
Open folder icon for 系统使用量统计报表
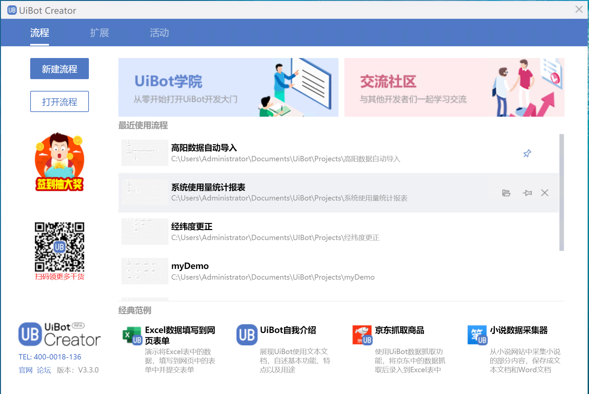click(x=506, y=193)
